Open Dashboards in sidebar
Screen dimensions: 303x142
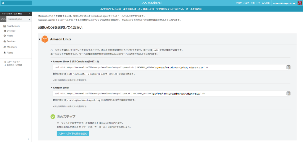click(x=13, y=26)
